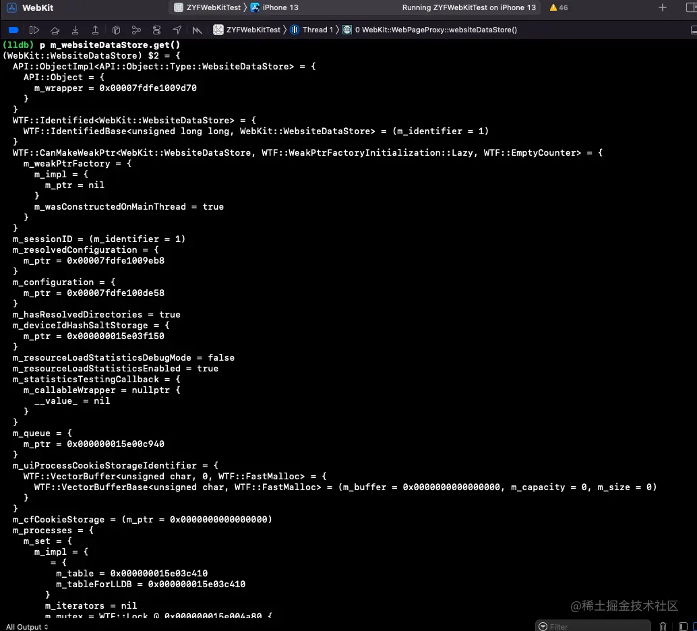Click the WTF::CanMakeWeakPtr template line
697x631 pixels.
click(307, 153)
